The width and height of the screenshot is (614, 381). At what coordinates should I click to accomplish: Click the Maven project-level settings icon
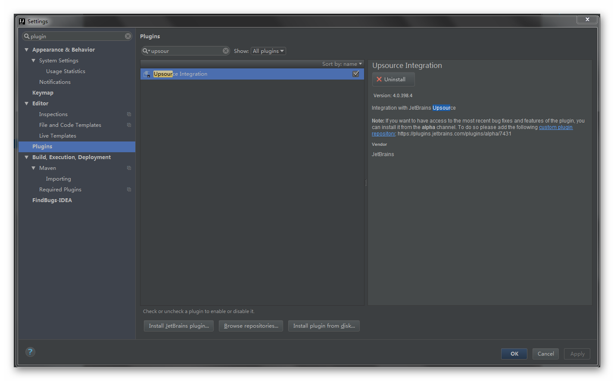(129, 168)
